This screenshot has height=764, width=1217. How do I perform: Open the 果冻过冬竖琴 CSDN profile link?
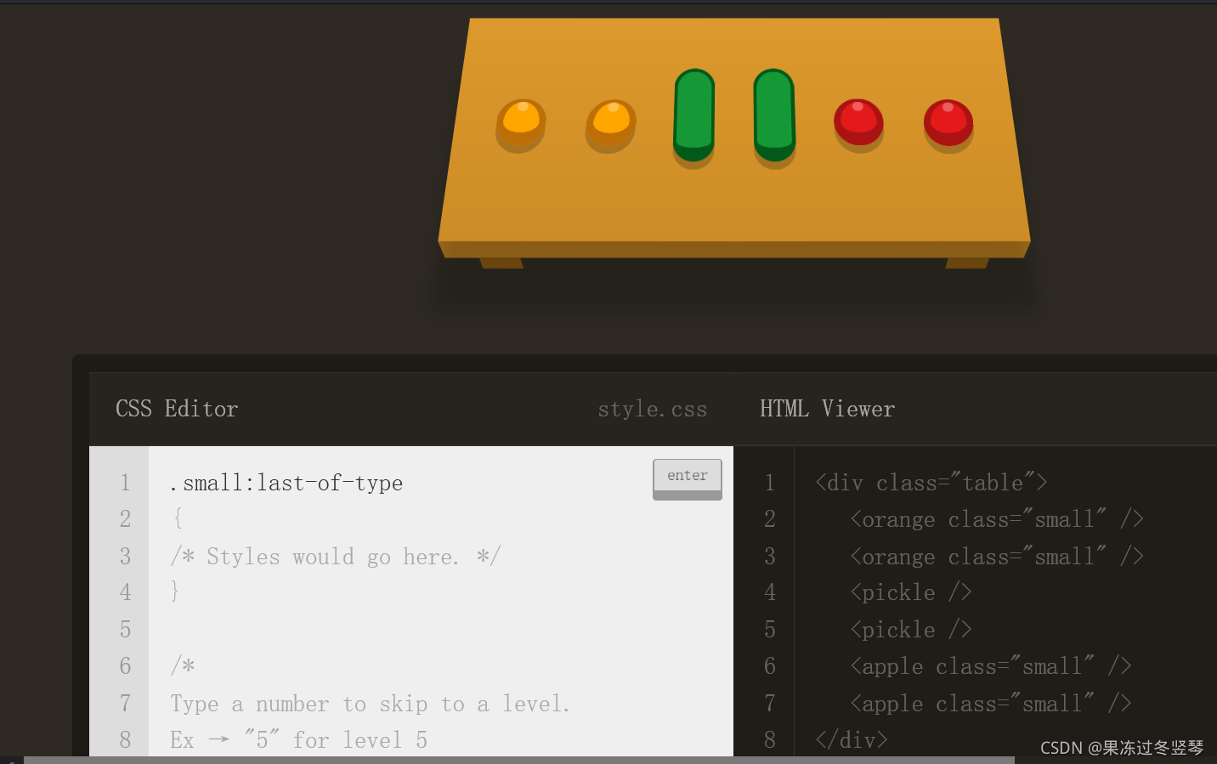(x=1148, y=747)
